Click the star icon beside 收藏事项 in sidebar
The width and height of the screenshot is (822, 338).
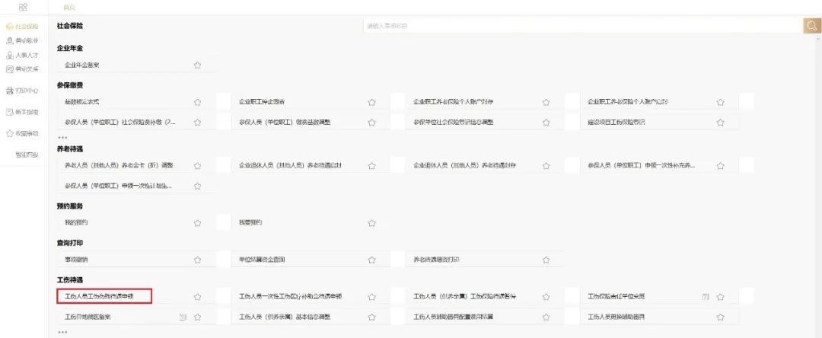(x=10, y=133)
